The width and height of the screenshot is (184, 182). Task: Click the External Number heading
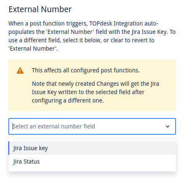pos(40,9)
